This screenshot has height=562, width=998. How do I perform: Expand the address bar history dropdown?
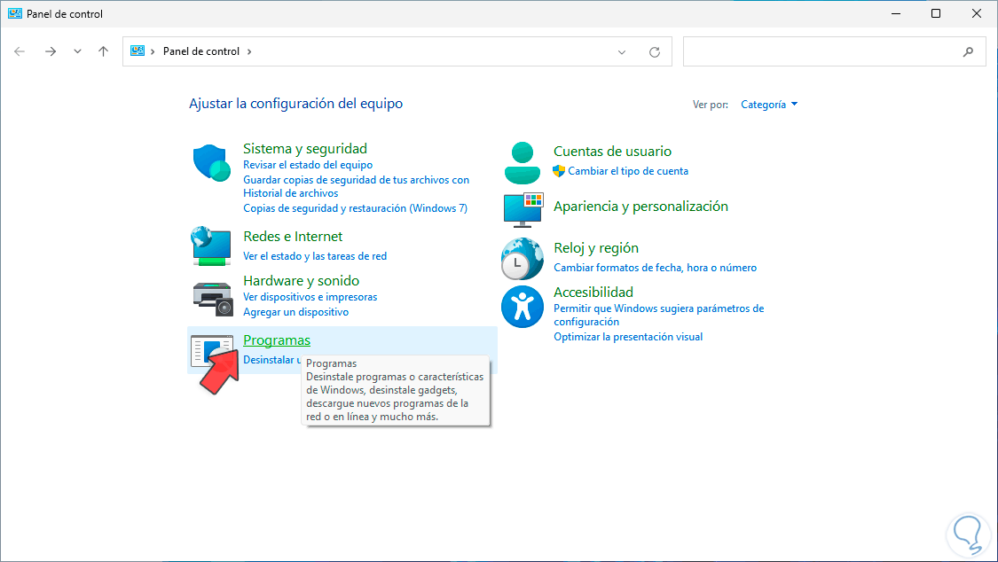pyautogui.click(x=622, y=52)
